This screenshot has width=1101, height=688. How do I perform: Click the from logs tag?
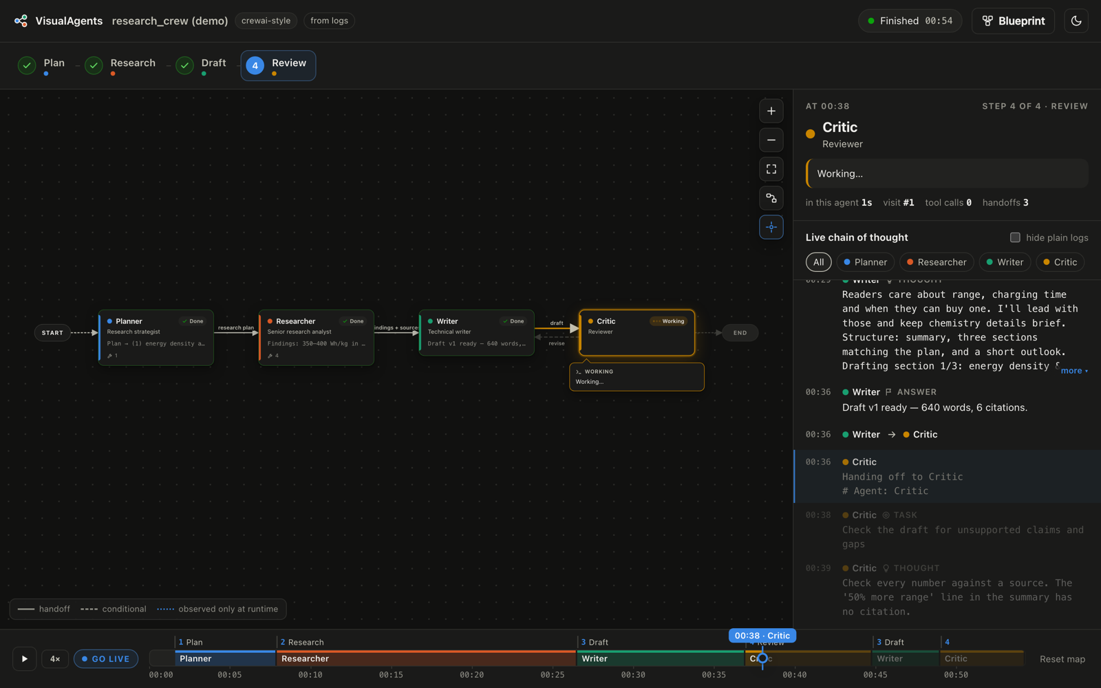[329, 21]
